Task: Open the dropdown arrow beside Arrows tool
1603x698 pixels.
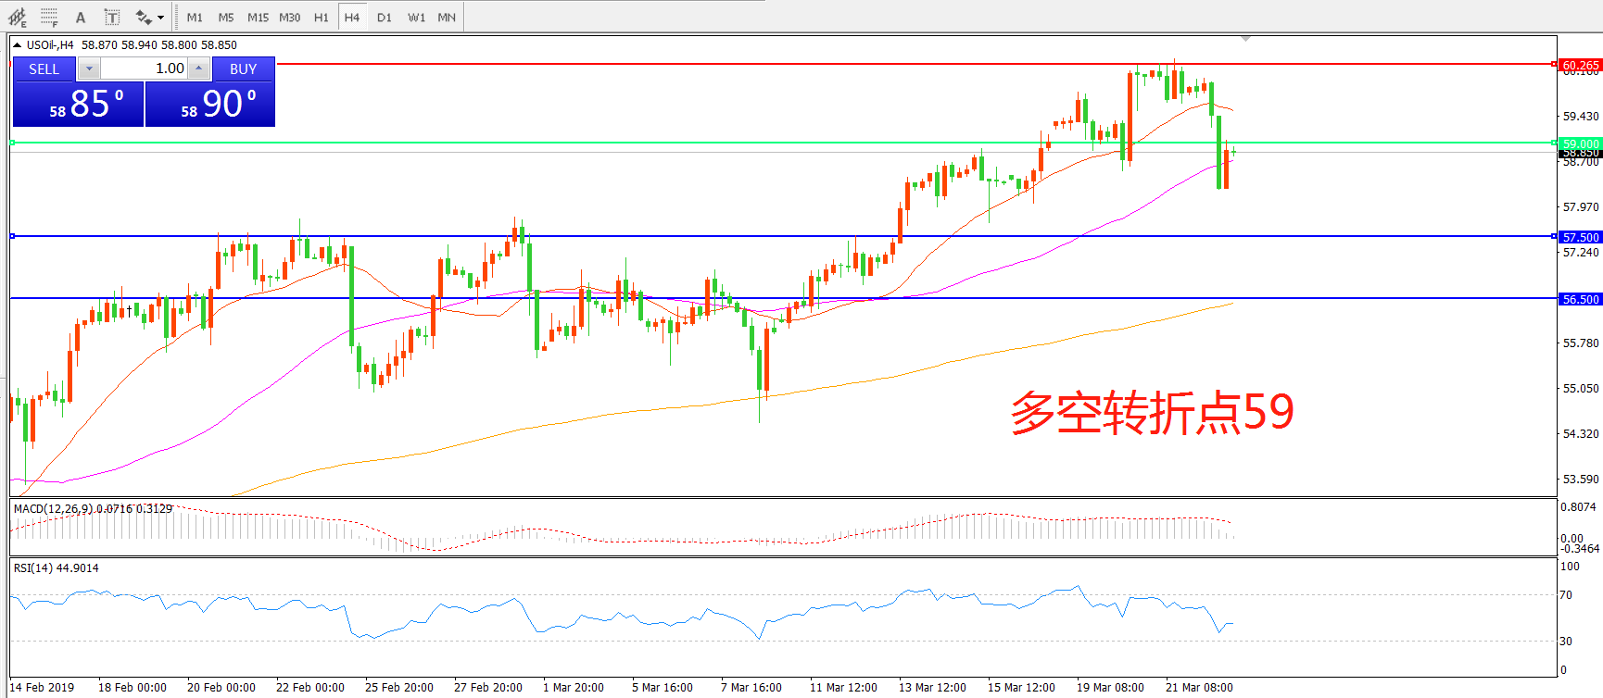Action: pyautogui.click(x=161, y=18)
